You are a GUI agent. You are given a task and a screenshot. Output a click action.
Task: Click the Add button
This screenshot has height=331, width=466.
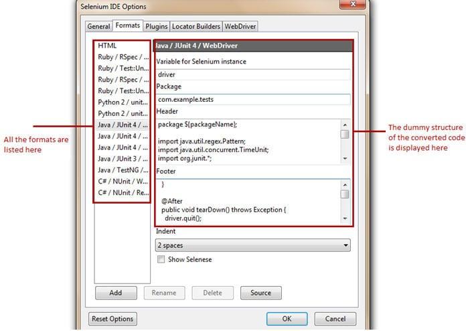point(116,293)
